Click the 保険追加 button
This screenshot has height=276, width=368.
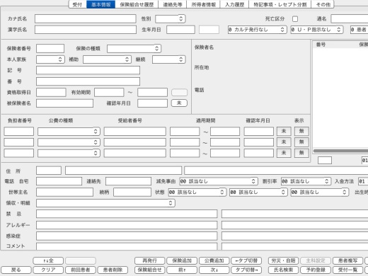point(182,260)
